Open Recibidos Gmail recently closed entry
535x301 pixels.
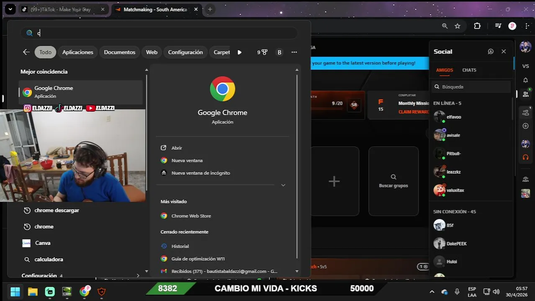pos(224,271)
